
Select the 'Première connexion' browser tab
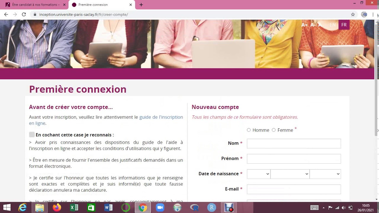102,5
